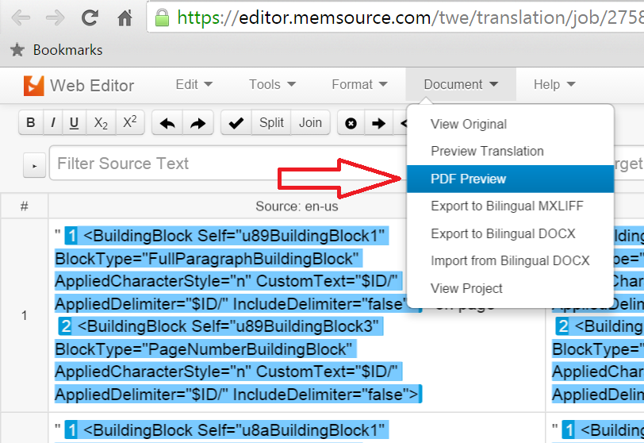The image size is (644, 443).
Task: Reload the page with refresh icon
Action: pyautogui.click(x=90, y=17)
